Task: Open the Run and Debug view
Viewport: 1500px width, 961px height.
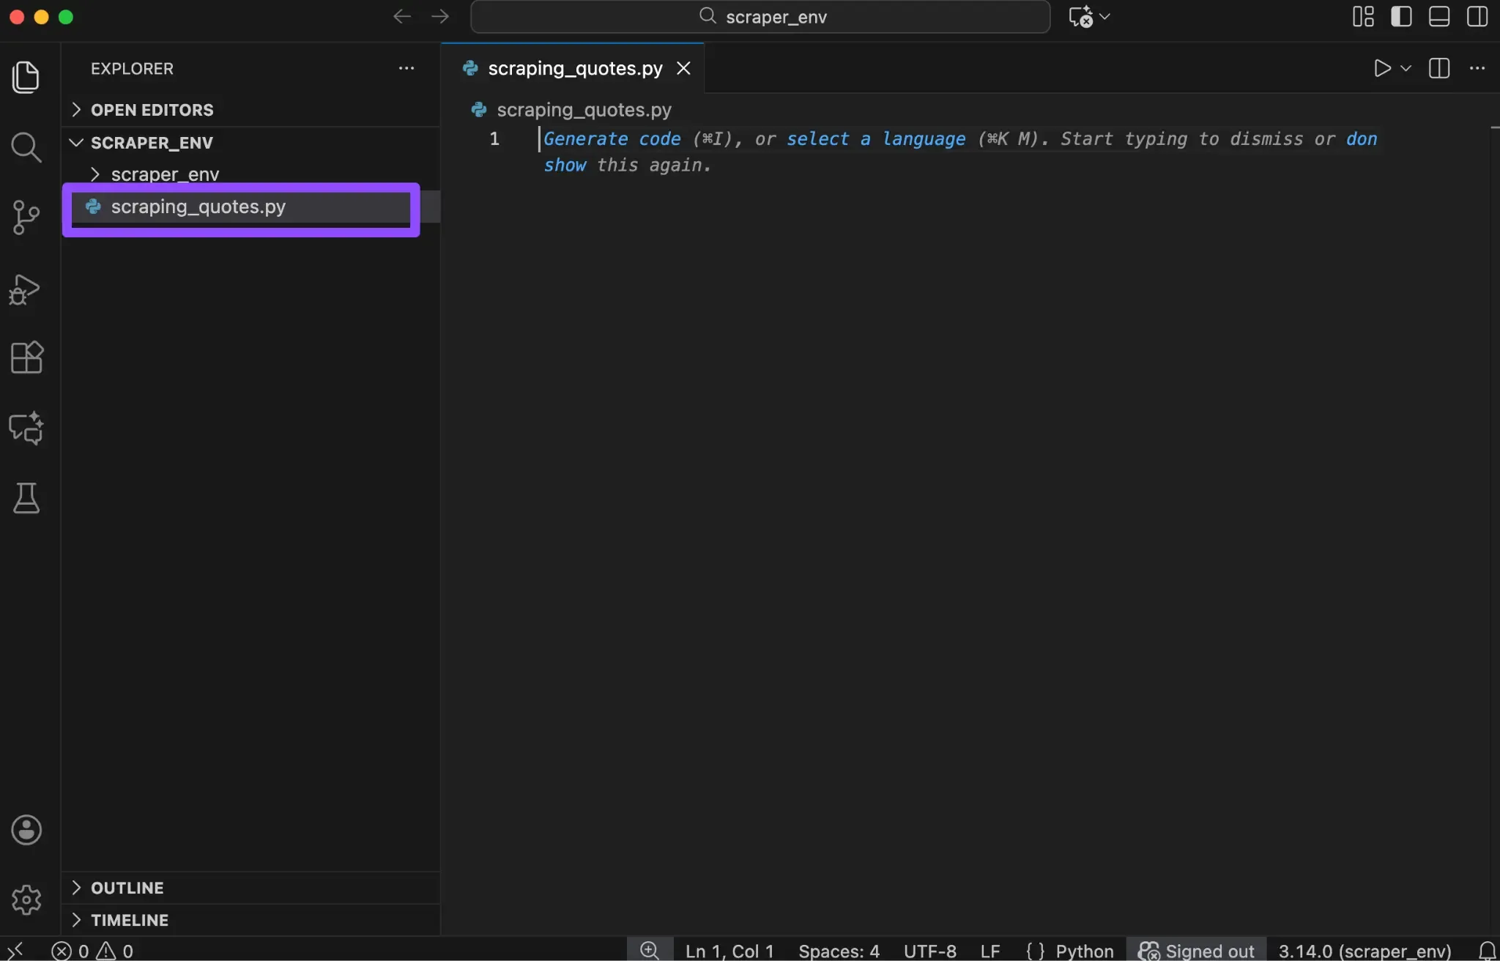Action: 27,289
